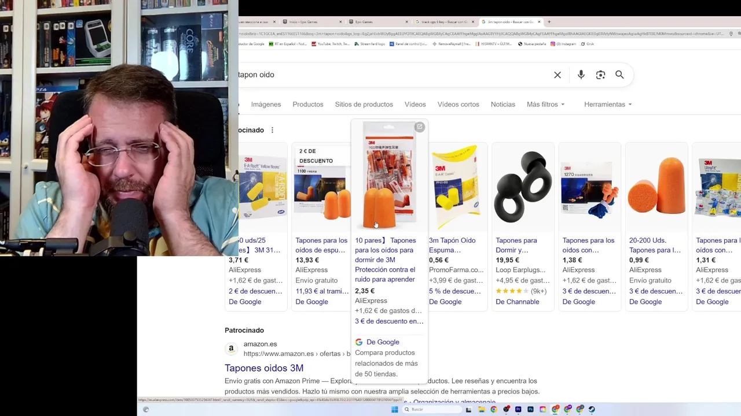Image resolution: width=741 pixels, height=416 pixels.
Task: Switch to the Productos tab
Action: click(x=308, y=105)
